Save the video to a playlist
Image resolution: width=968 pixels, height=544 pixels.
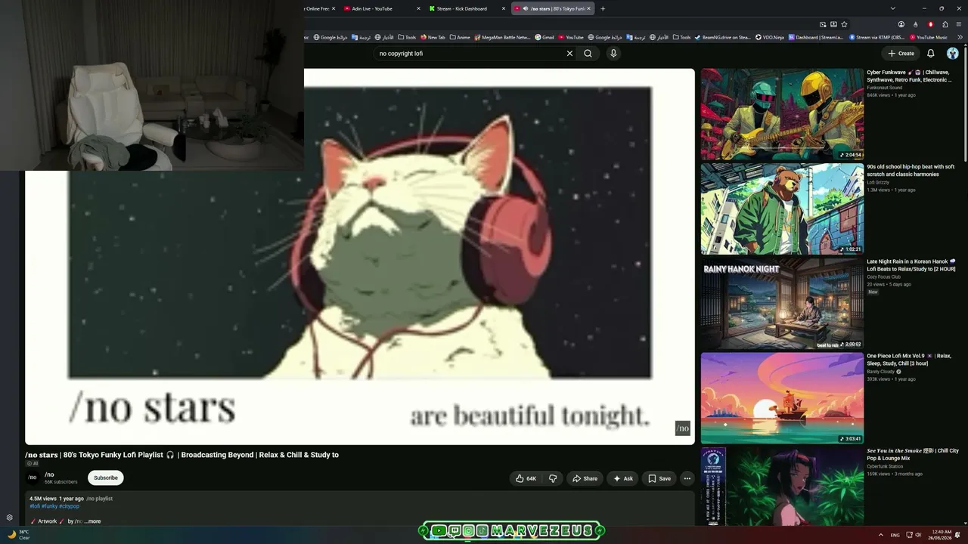point(659,478)
